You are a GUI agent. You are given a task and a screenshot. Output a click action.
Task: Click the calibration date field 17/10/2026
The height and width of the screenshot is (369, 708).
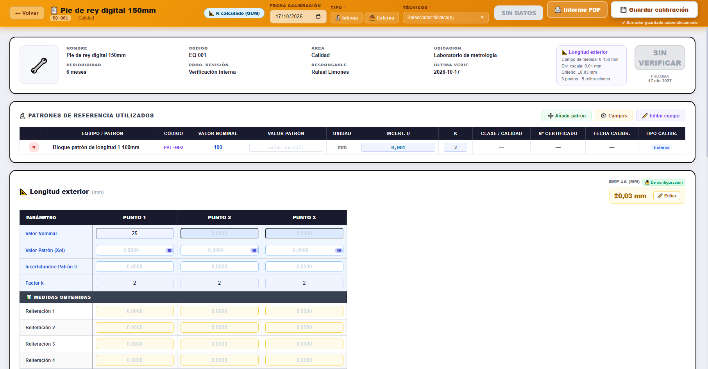(298, 16)
